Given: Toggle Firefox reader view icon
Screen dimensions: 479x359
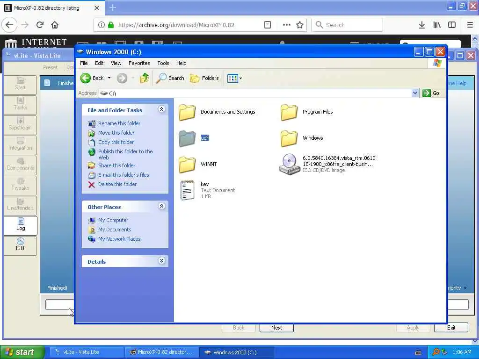Looking at the screenshot, I should click(x=267, y=25).
